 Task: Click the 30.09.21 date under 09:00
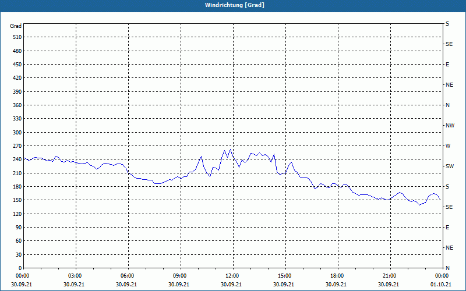pos(179,285)
